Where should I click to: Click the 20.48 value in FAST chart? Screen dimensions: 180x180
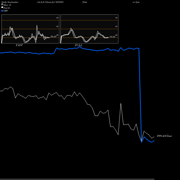coord(53,36)
